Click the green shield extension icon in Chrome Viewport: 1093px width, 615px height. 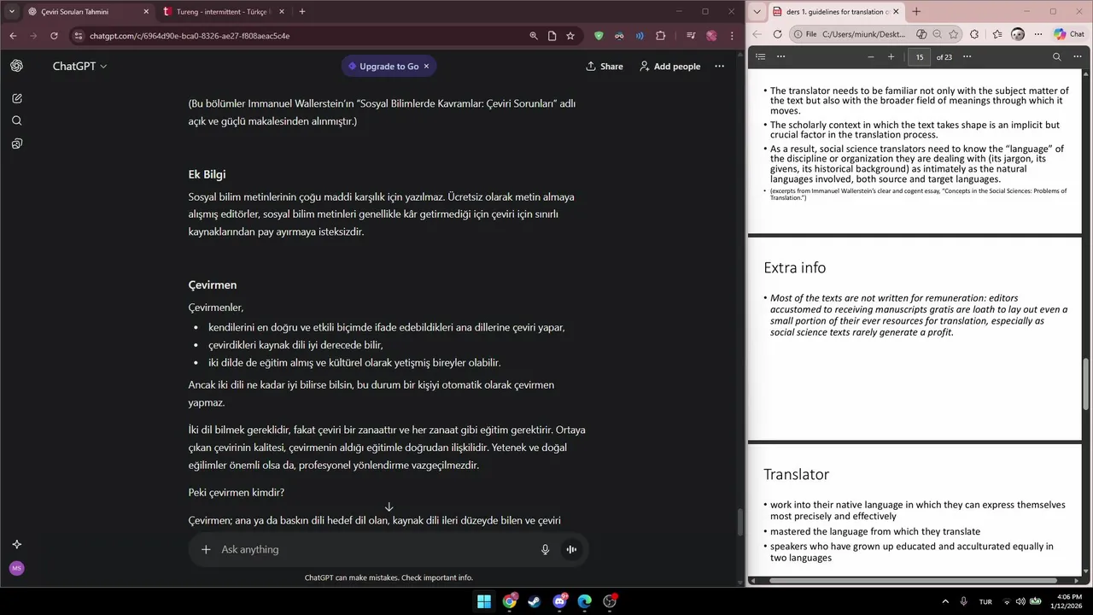(599, 36)
